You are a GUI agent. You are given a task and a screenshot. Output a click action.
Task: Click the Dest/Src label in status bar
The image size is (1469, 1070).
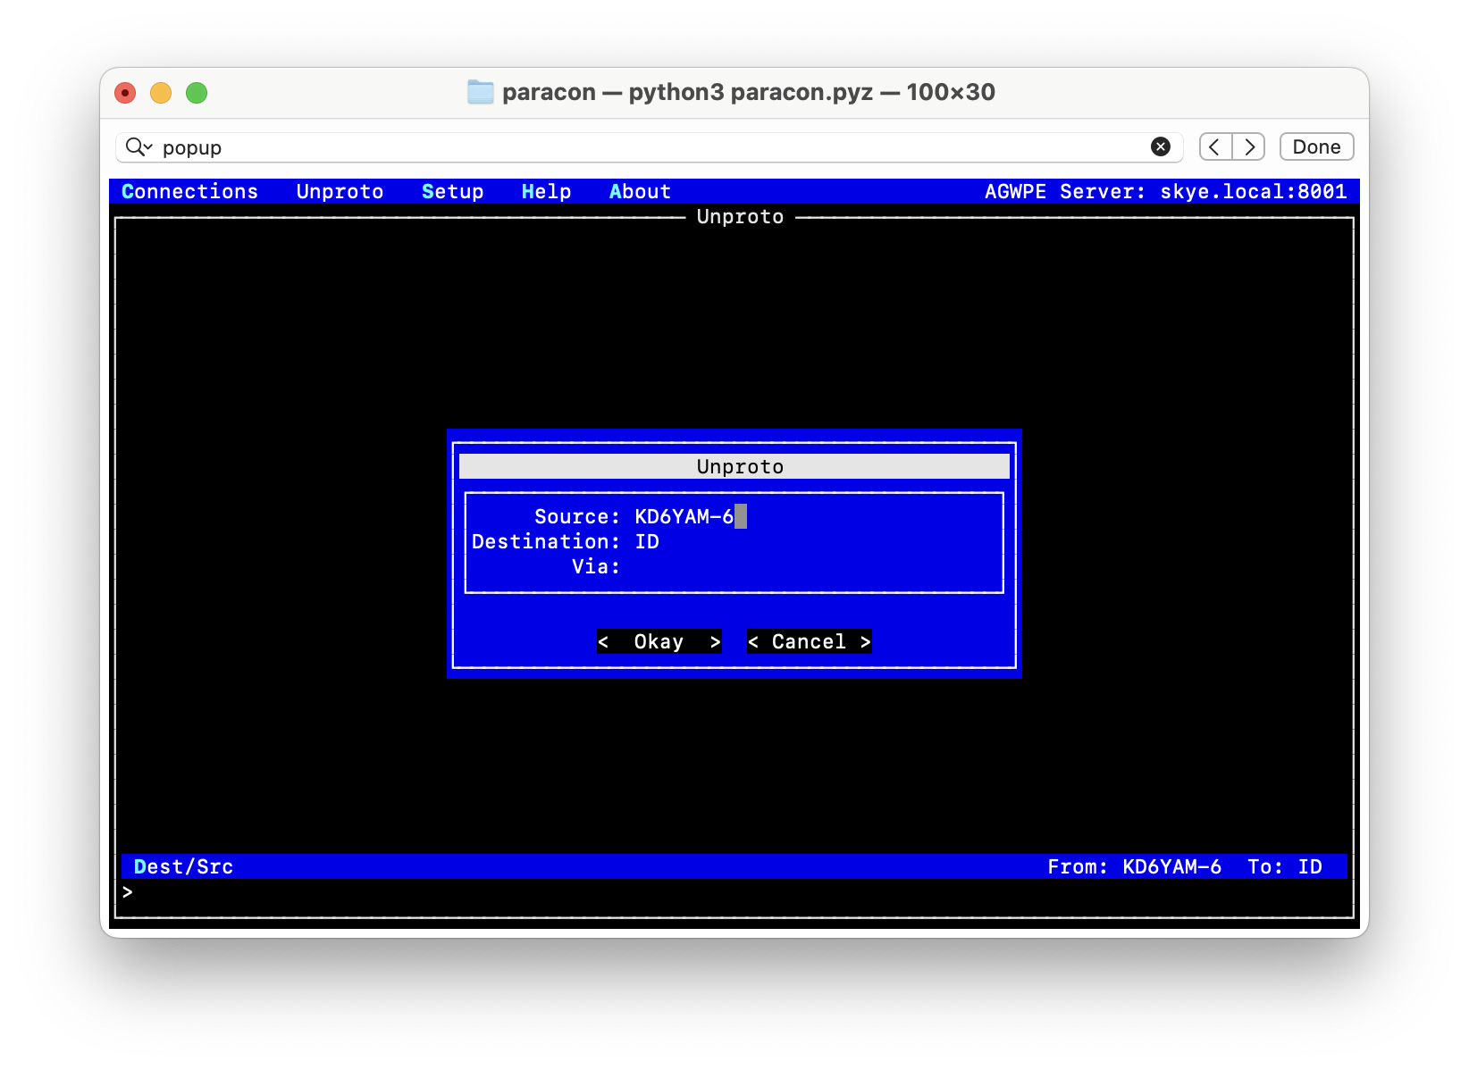(x=184, y=866)
